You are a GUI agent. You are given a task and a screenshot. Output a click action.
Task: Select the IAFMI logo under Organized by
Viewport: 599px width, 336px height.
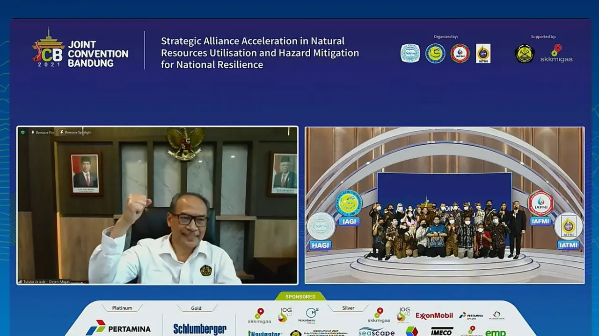click(460, 53)
